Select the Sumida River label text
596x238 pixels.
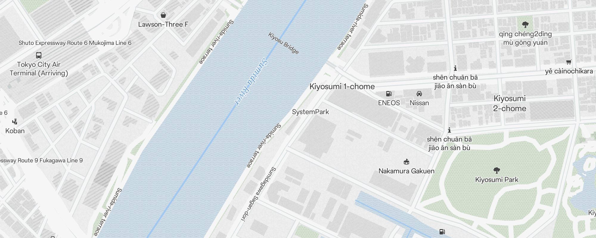tap(252, 82)
